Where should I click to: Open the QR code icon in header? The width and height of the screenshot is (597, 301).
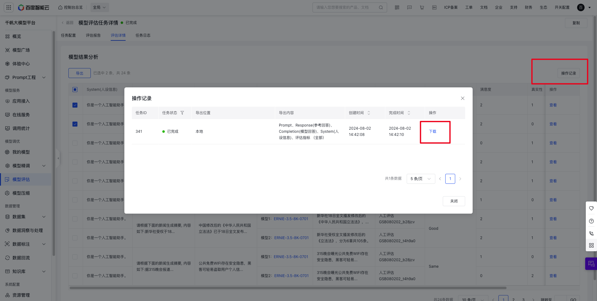(397, 7)
